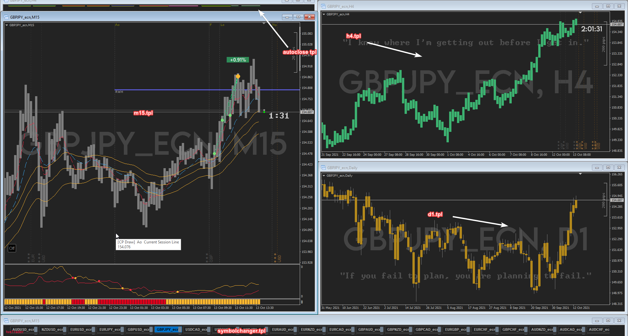The image size is (628, 336).
Task: Click the 154.687 price tag on Daily chart
Action: (617, 200)
